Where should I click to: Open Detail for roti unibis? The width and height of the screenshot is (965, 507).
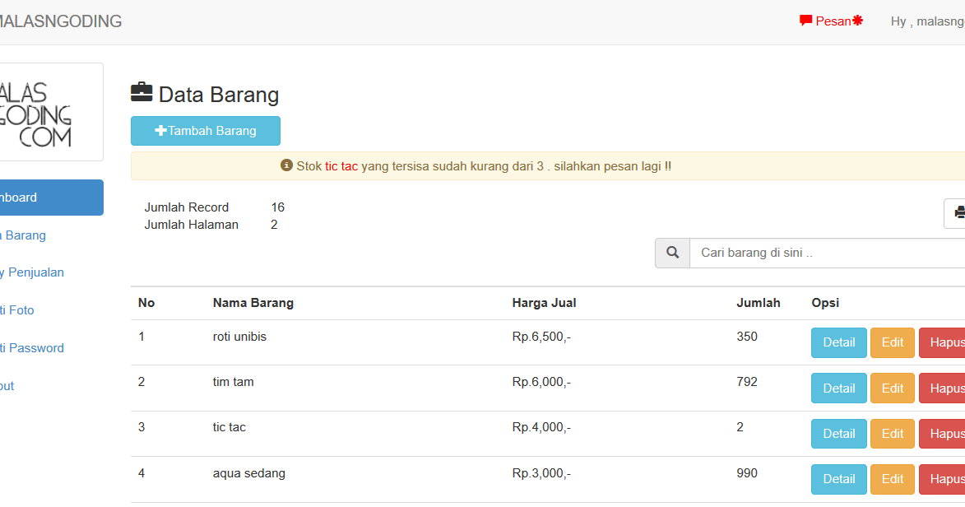838,342
